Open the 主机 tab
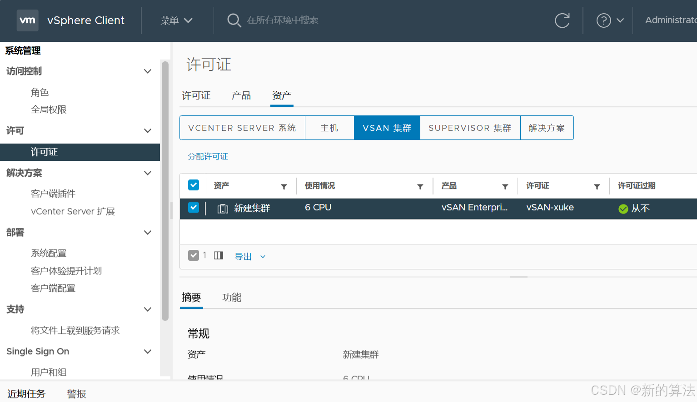Image resolution: width=697 pixels, height=402 pixels. (329, 128)
